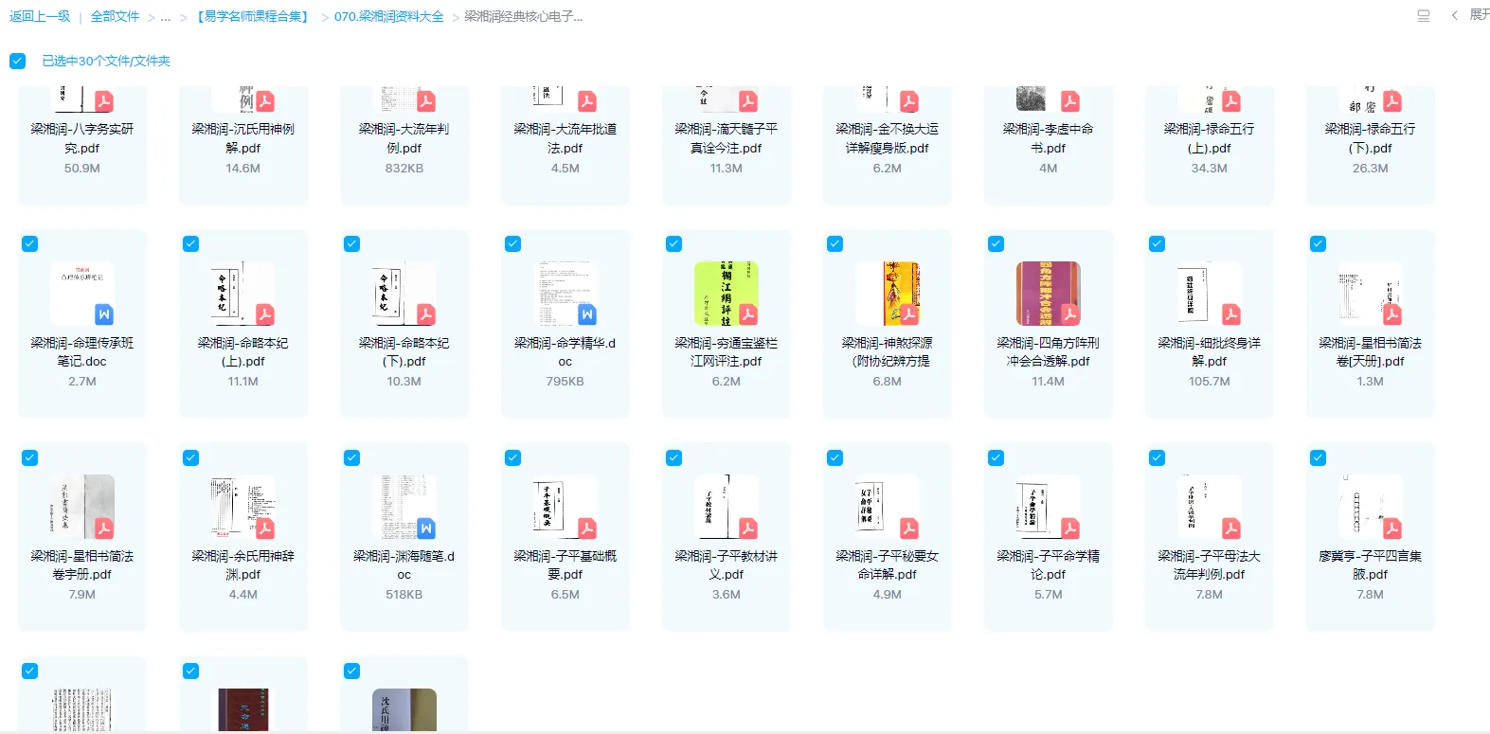Uncheck the 梁湘润-子平基础概要.pdf checkbox

coord(513,457)
